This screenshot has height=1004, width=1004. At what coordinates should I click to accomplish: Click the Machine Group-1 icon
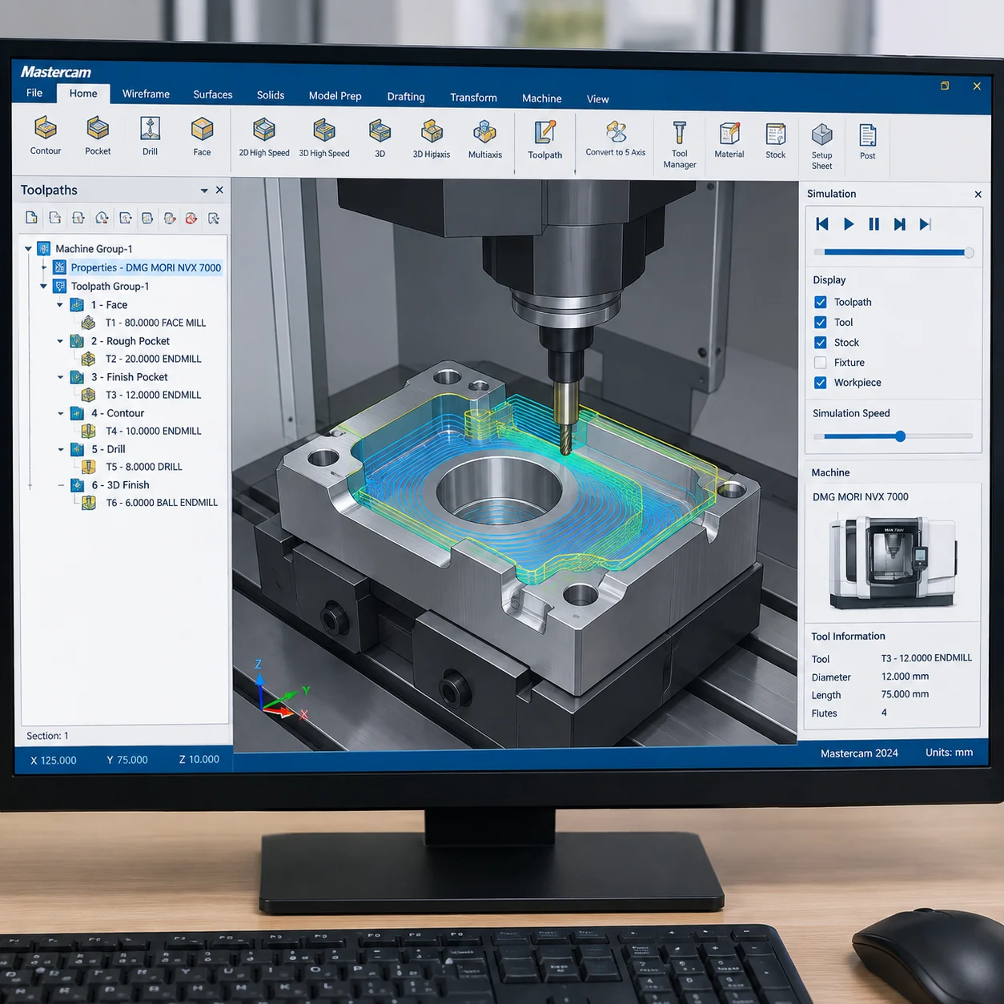[x=44, y=249]
